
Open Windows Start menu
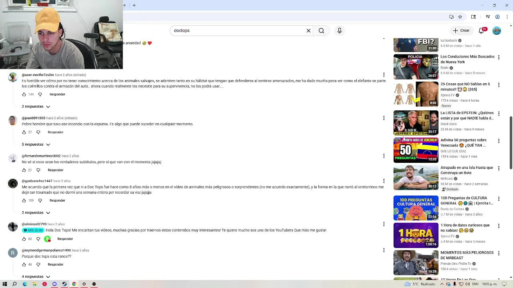5,284
